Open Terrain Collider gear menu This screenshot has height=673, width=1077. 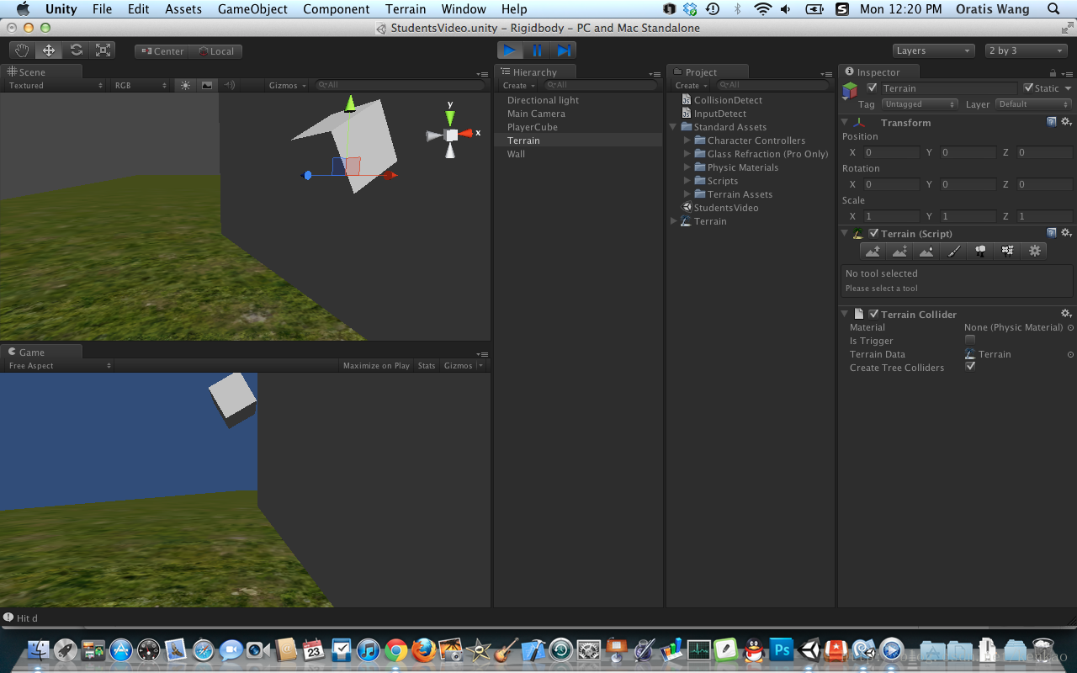click(1066, 314)
